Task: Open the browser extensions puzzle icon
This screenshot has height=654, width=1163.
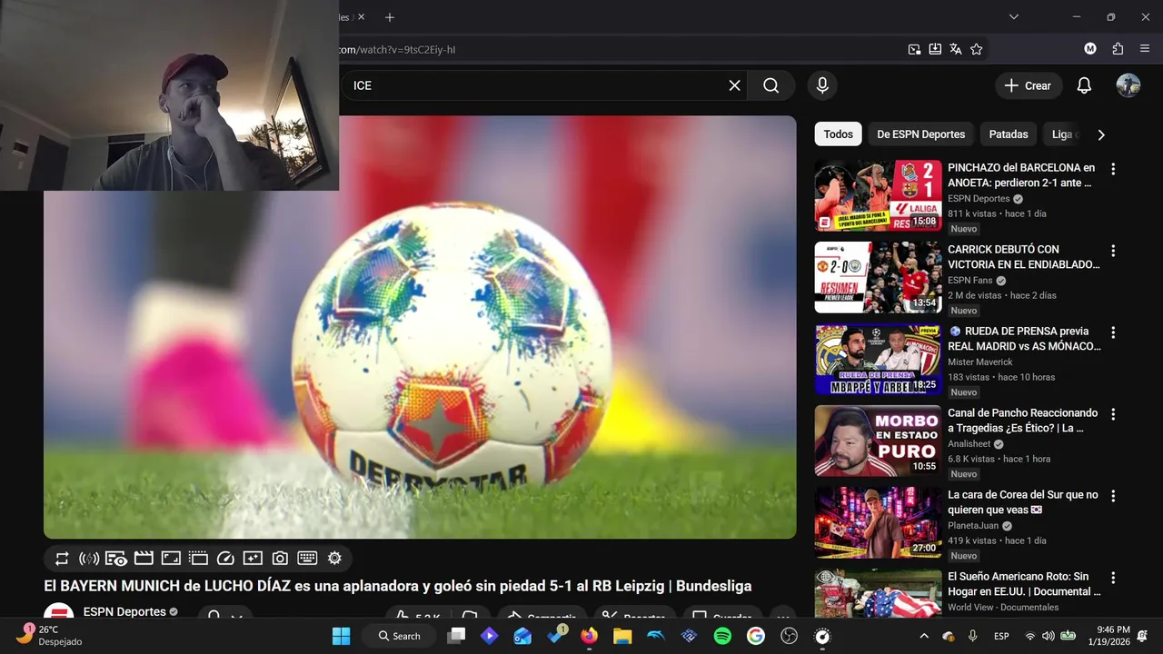Action: coord(1118,49)
